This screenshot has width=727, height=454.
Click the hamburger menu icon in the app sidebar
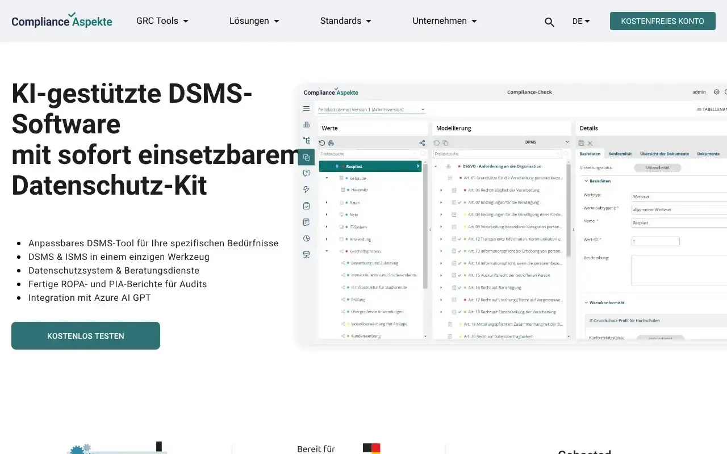click(x=306, y=108)
